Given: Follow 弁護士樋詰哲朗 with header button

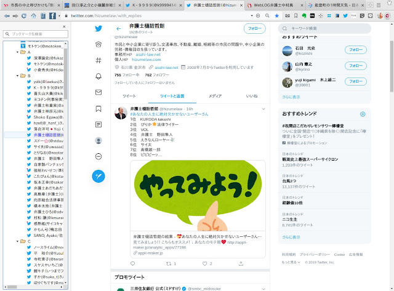Looking at the screenshot, I should point(254,28).
